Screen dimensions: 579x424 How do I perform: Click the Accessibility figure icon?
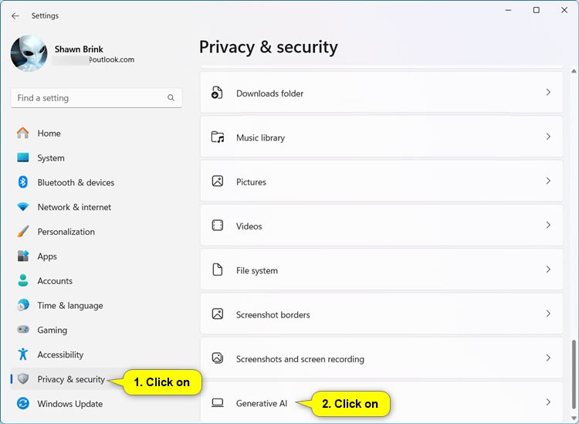(23, 354)
